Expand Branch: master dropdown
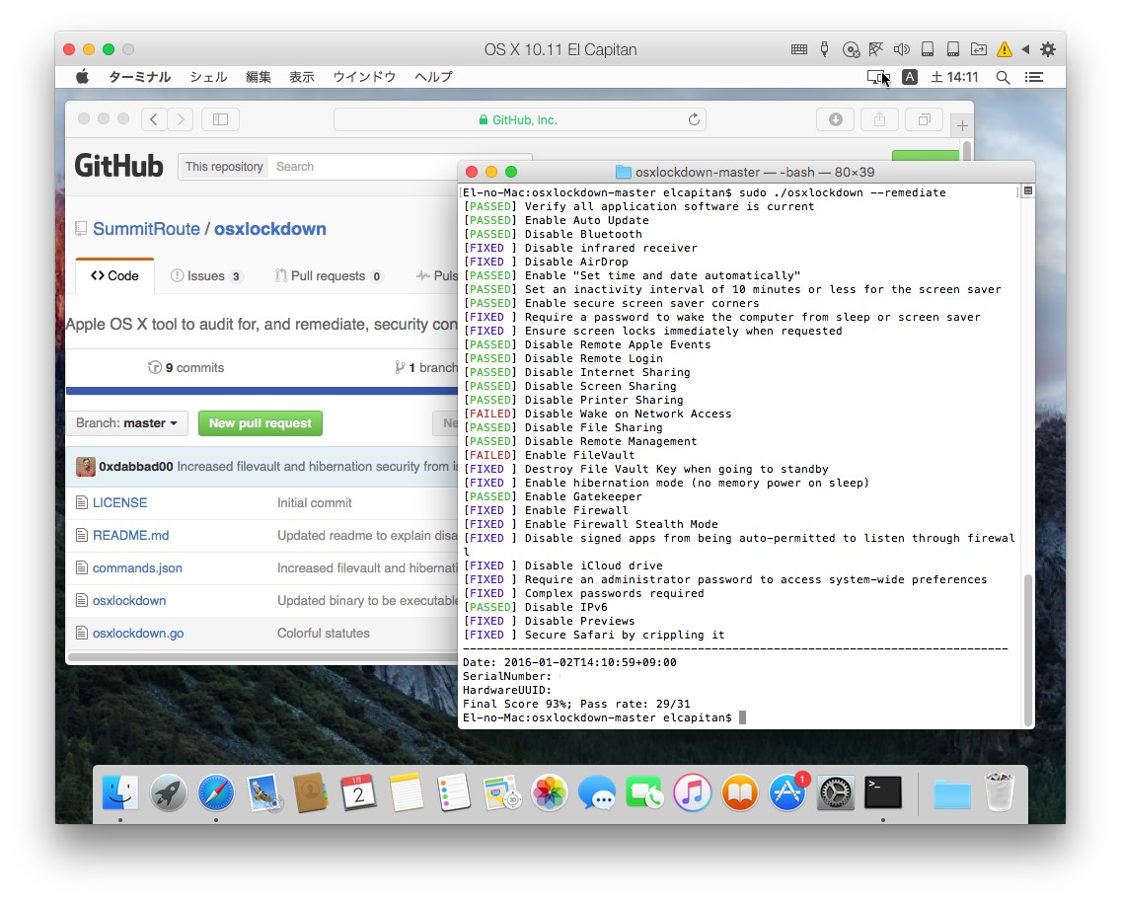This screenshot has height=903, width=1121. point(126,423)
